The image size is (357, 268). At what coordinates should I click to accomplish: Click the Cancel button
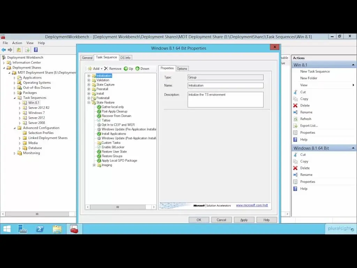[221, 220]
